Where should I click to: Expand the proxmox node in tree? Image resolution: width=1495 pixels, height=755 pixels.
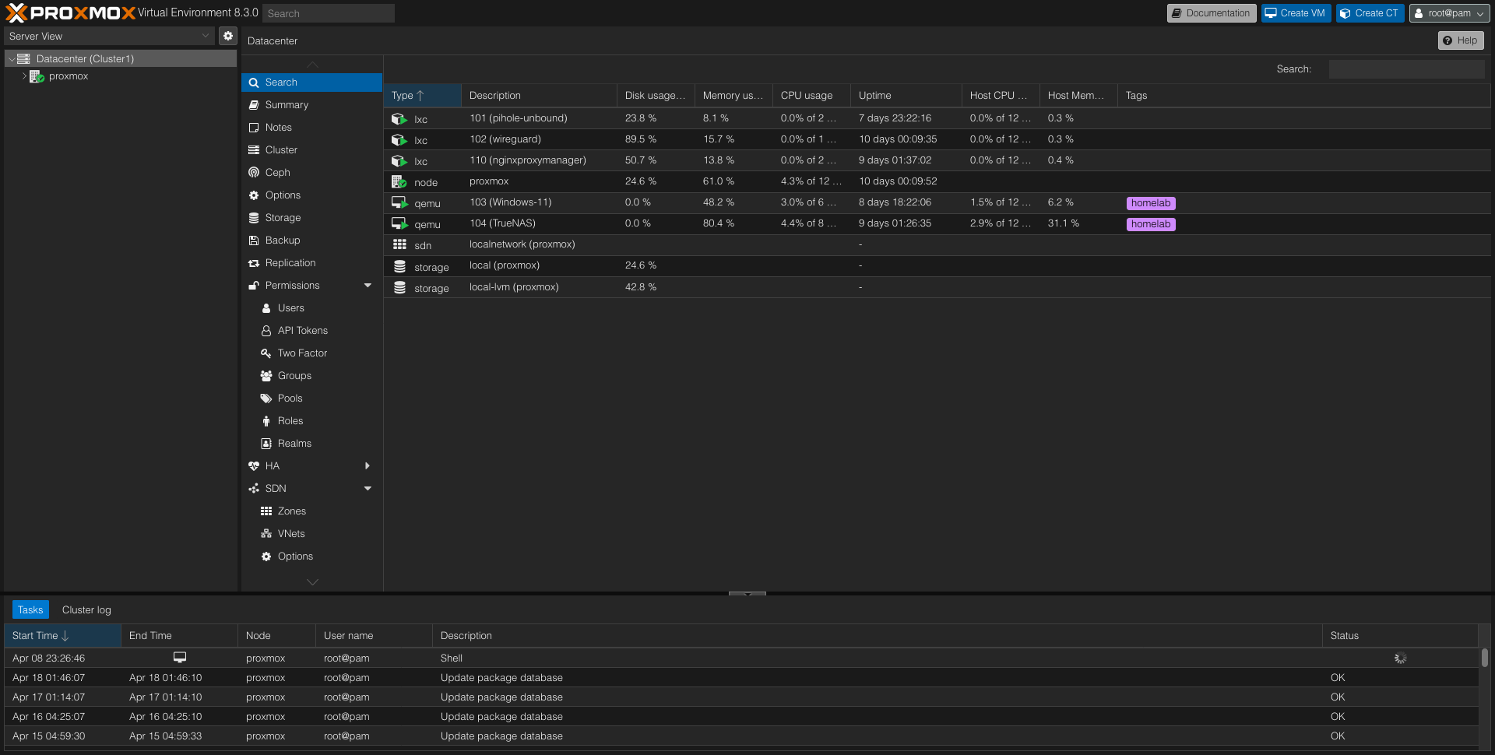point(24,75)
